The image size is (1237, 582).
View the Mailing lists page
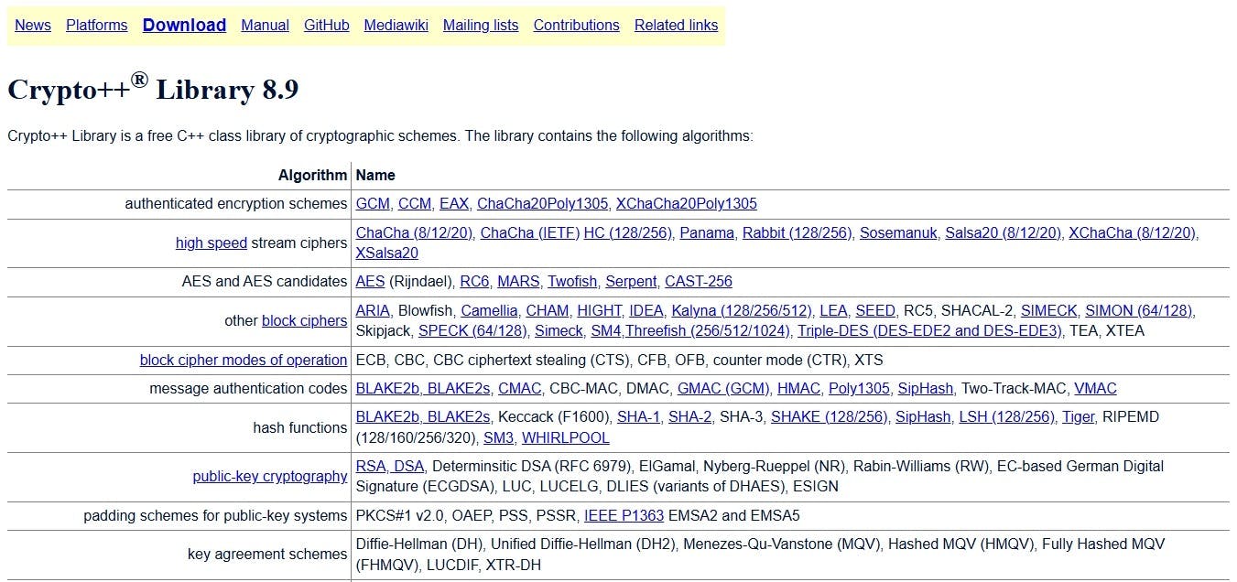(x=480, y=25)
